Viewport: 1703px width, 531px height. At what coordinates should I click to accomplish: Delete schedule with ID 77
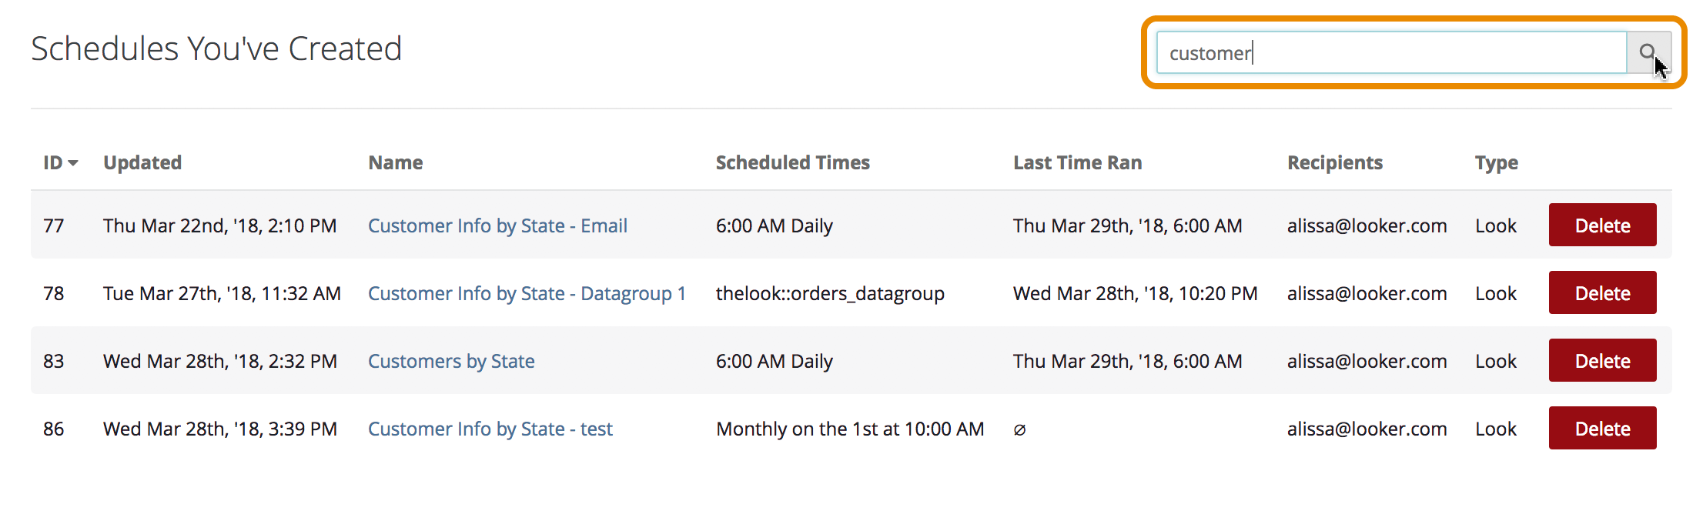[1602, 225]
